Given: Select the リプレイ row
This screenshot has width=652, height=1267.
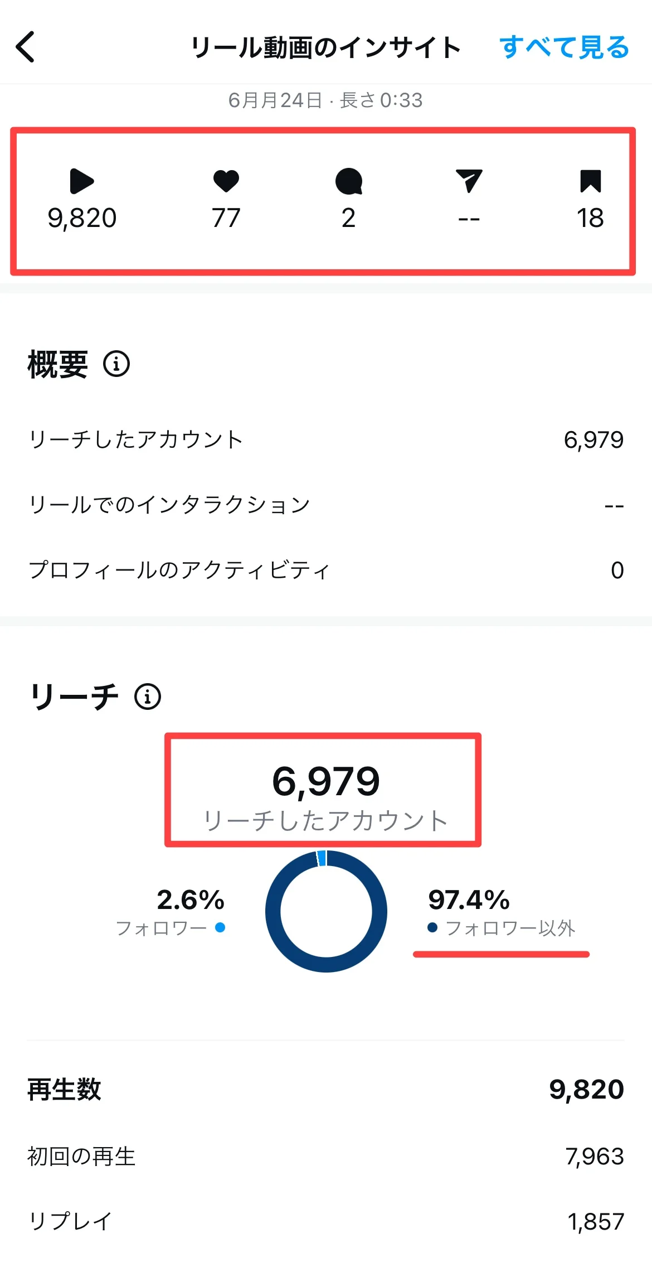Looking at the screenshot, I should [x=325, y=1221].
